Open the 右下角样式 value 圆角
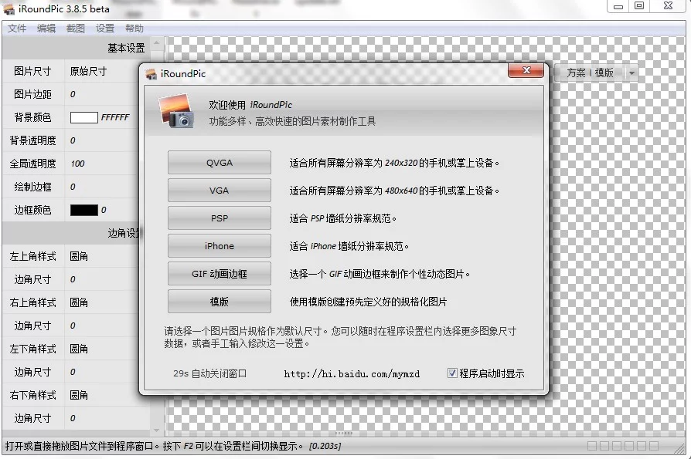 tap(79, 395)
